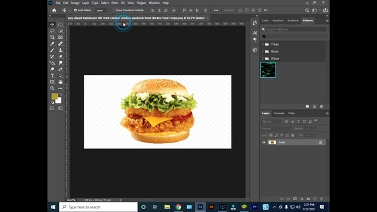This screenshot has height=212, width=377.
Task: Switch to the Gradients tab
Action: tap(293, 21)
